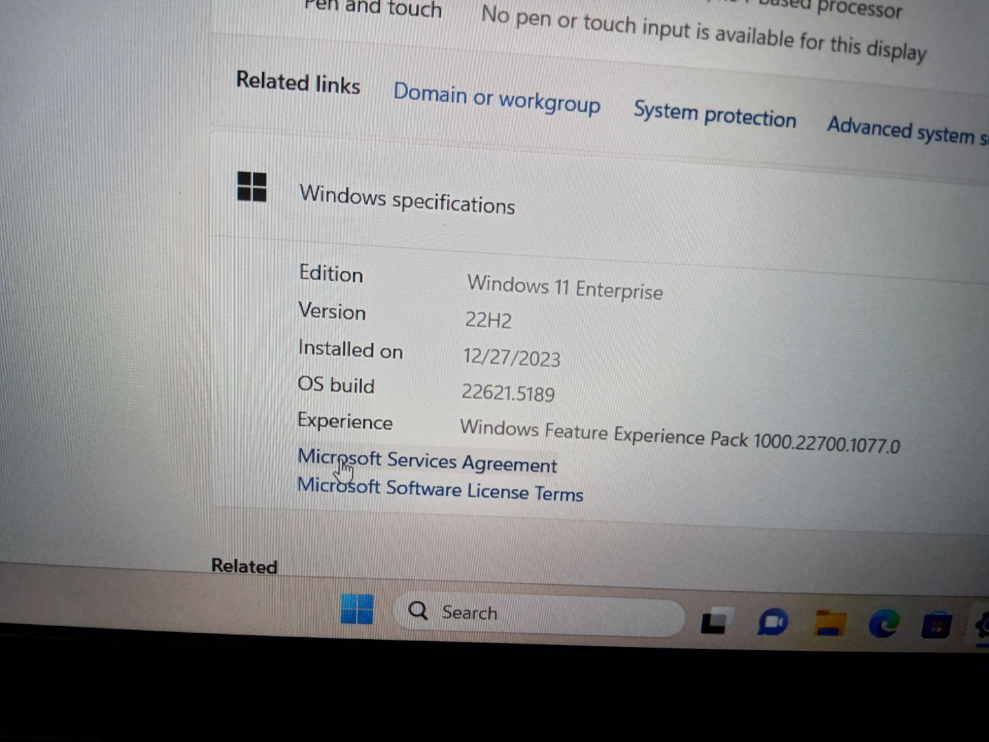Open the Windows Start menu
This screenshot has width=989, height=742.
click(357, 608)
